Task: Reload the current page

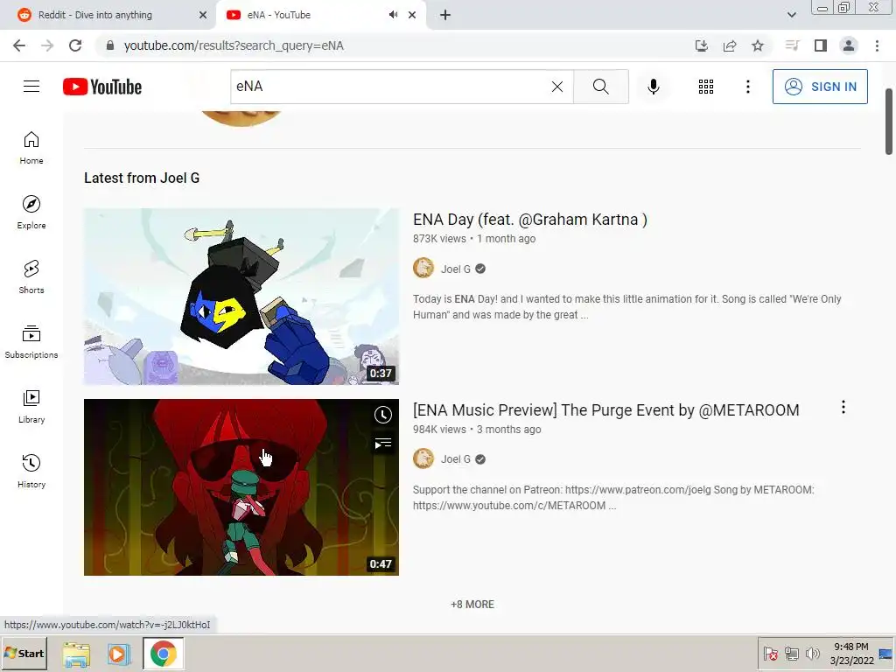Action: (x=75, y=45)
